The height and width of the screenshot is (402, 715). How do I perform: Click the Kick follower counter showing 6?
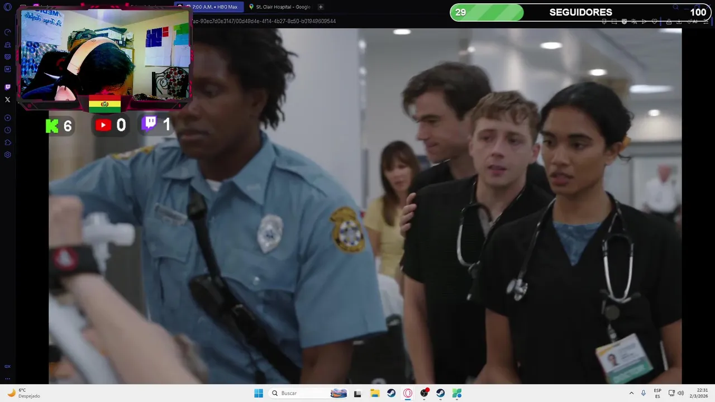59,126
